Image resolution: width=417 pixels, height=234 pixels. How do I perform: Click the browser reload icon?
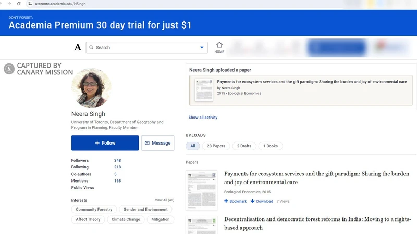[x=19, y=4]
